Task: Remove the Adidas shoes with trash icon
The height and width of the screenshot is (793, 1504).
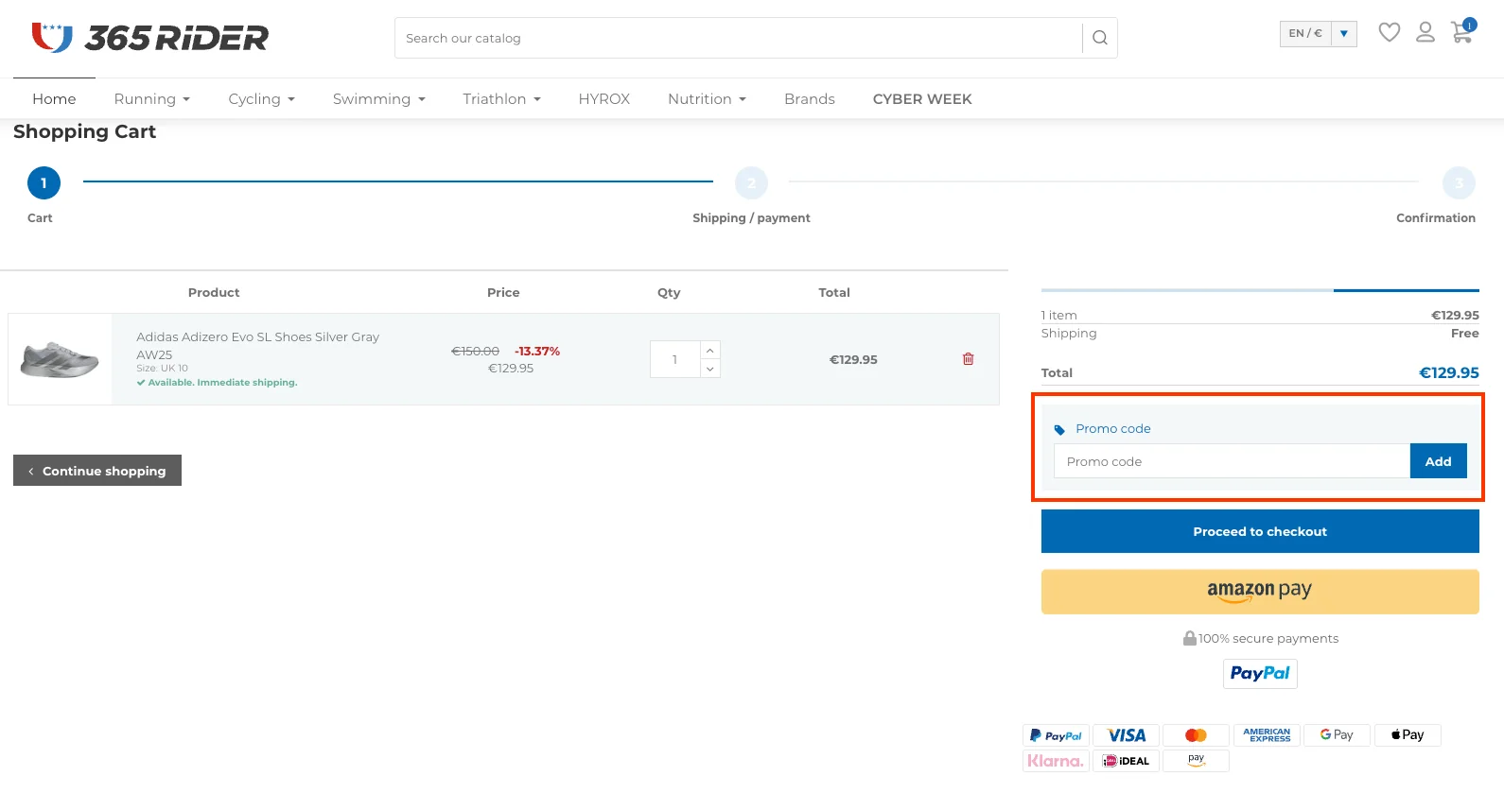Action: point(968,359)
